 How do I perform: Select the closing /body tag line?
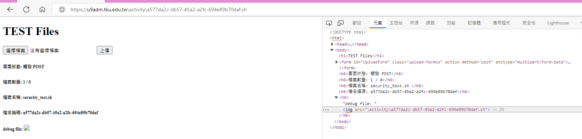pyautogui.click(x=342, y=121)
